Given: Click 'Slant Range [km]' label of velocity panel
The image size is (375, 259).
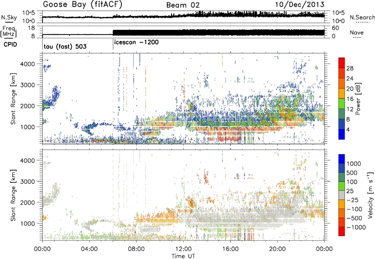Looking at the screenshot, I should pos(13,195).
